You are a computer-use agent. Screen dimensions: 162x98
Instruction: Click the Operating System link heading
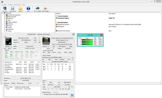coord(63,22)
